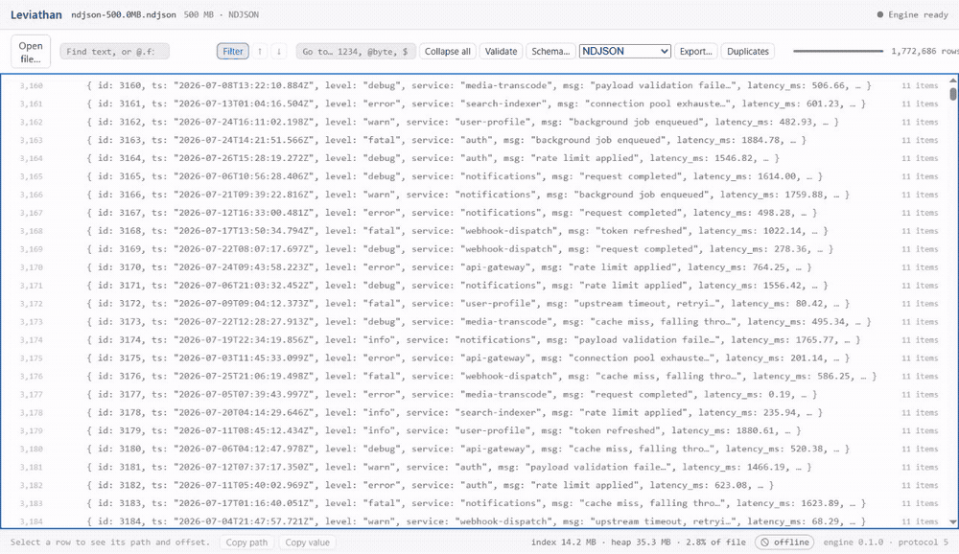
Task: Click the scroll up arrow
Action: 953,81
